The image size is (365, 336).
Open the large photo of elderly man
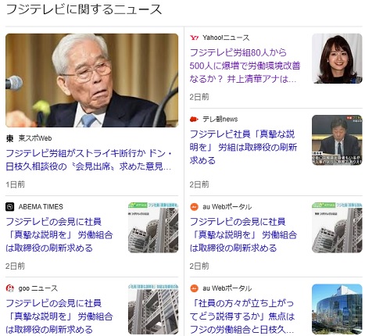tap(92, 80)
